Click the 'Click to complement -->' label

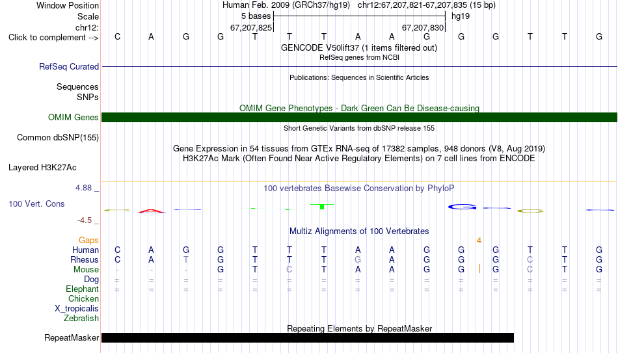(x=53, y=38)
